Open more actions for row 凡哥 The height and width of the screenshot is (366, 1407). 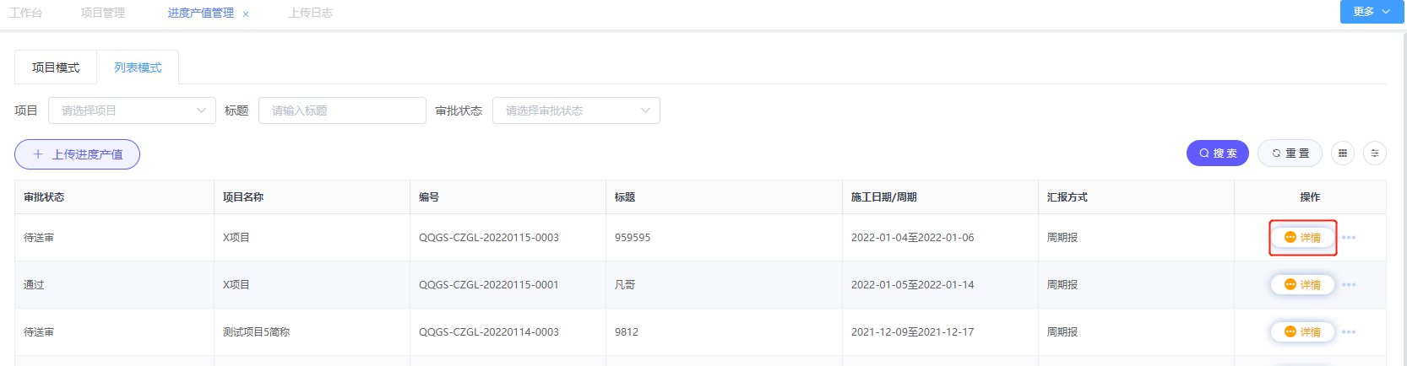(x=1349, y=285)
